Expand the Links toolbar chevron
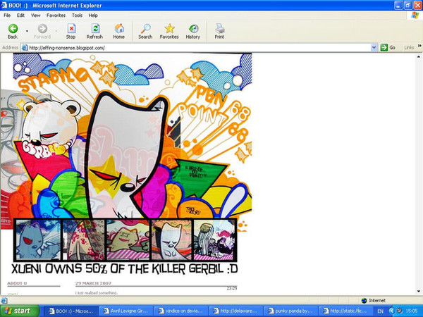 419,46
